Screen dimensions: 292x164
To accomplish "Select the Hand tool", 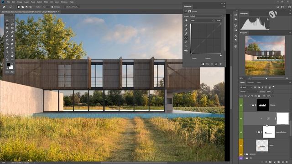I will click(12, 56).
